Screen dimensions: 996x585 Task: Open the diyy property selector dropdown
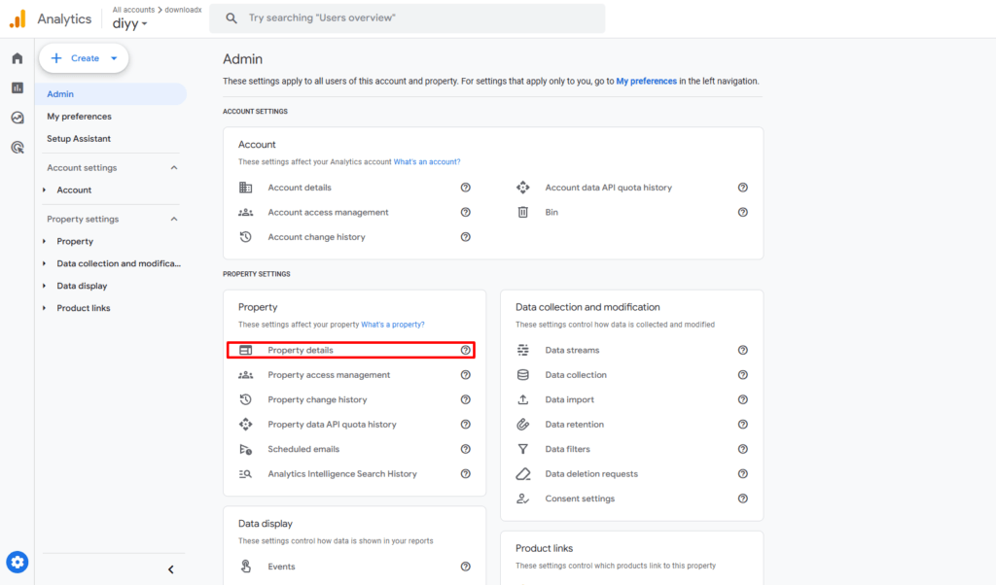[x=129, y=24]
